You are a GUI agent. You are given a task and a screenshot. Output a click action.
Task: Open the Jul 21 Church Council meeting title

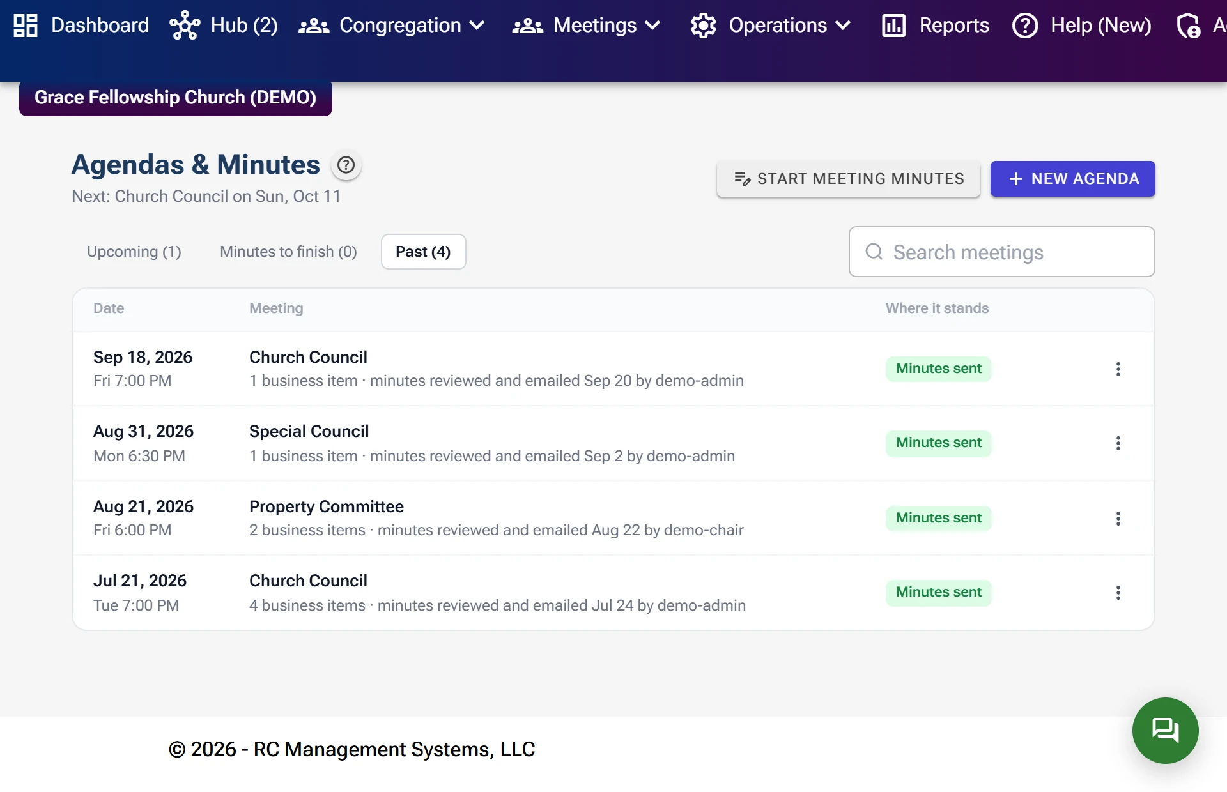pos(308,581)
